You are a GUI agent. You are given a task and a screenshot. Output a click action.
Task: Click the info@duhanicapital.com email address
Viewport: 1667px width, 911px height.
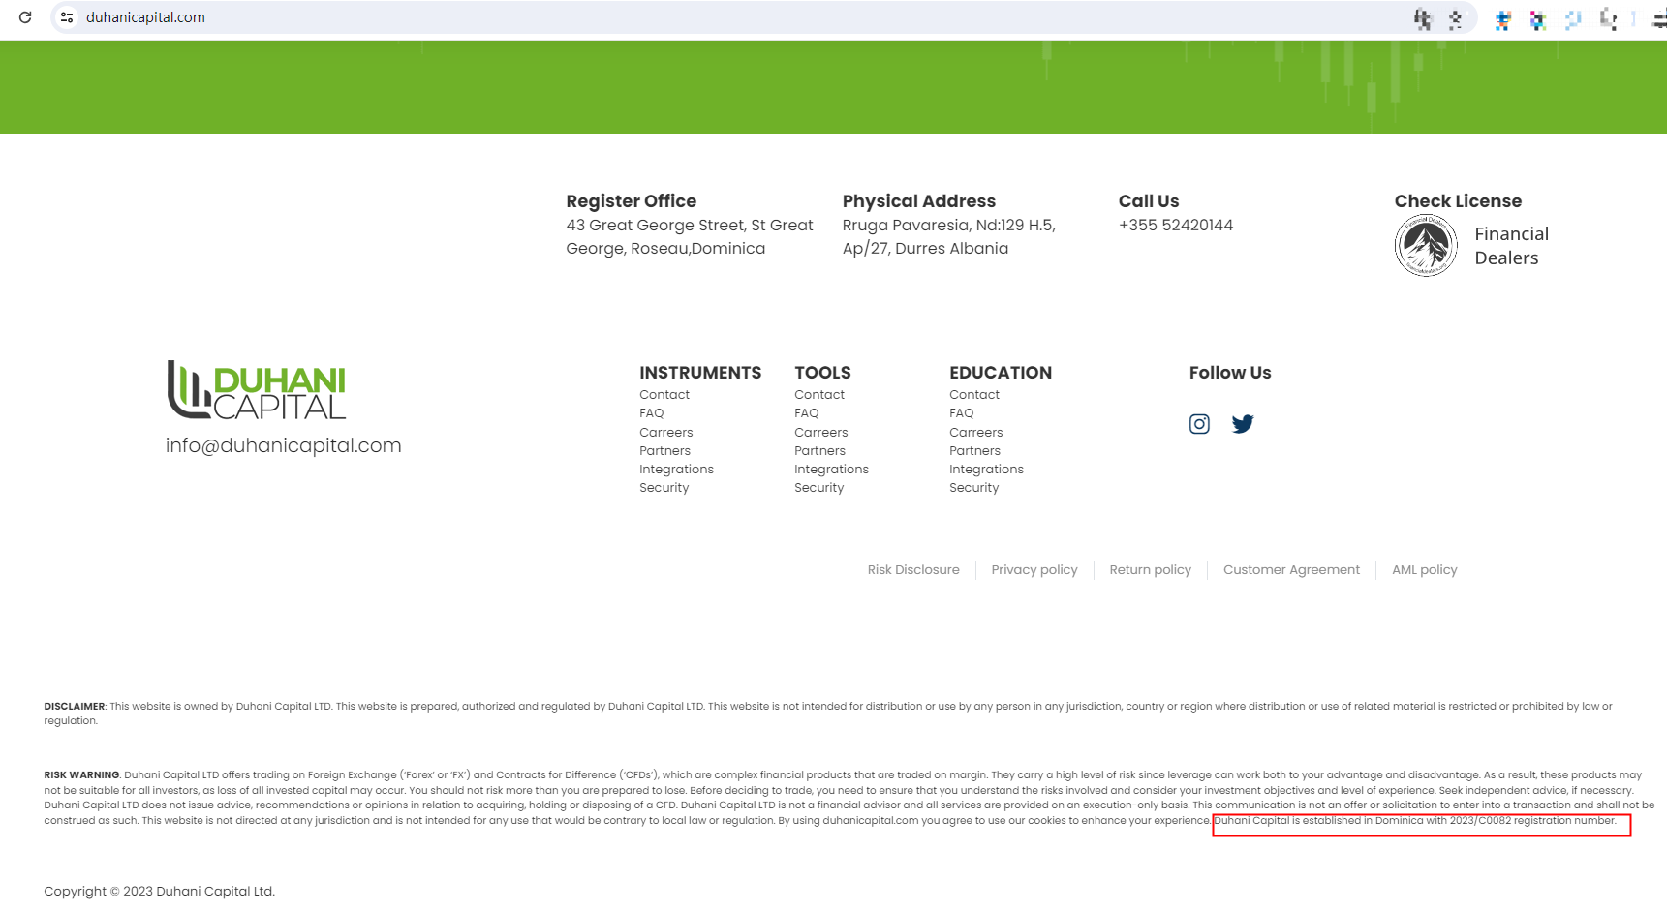283,445
